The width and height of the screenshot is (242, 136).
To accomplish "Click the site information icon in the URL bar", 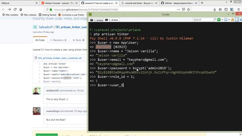I will point(47,9).
